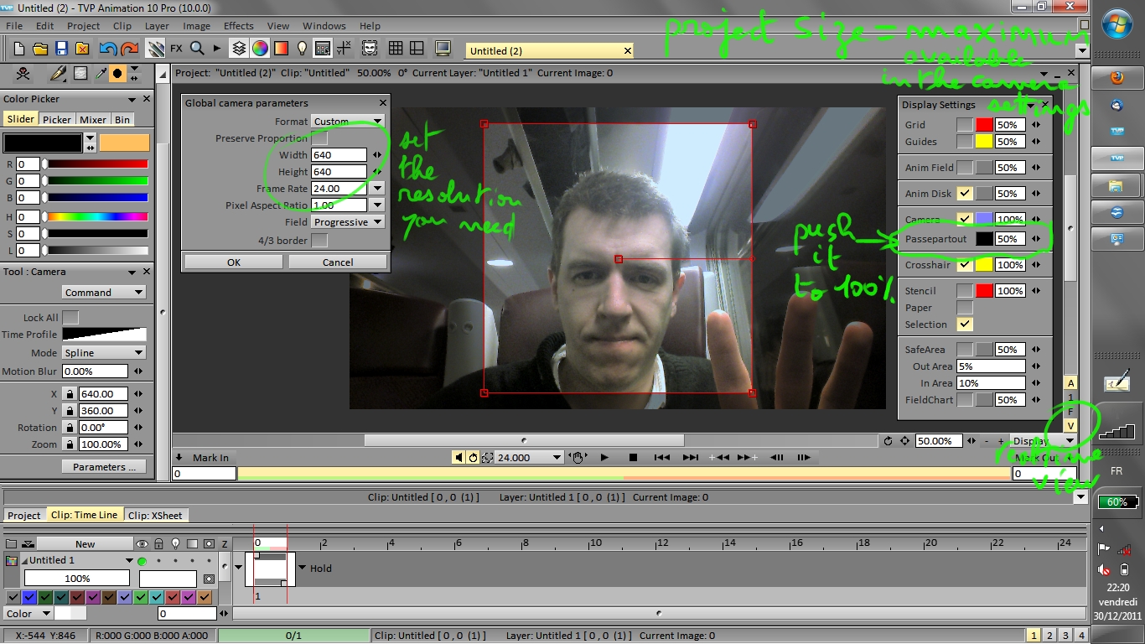The width and height of the screenshot is (1145, 644).
Task: Open the File menu
Action: click(14, 26)
